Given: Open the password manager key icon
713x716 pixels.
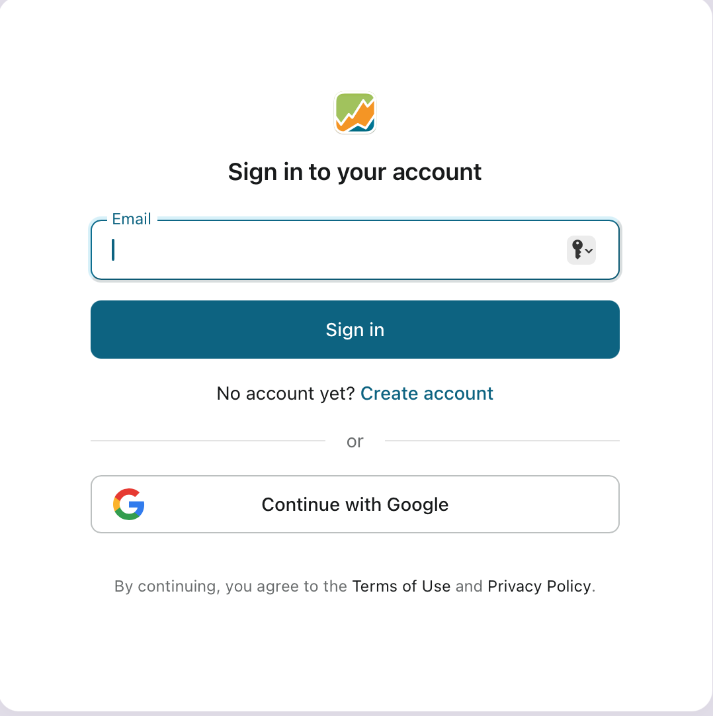Looking at the screenshot, I should [577, 249].
